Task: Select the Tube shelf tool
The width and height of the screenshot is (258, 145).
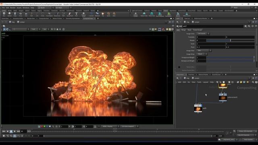Action: (15, 14)
